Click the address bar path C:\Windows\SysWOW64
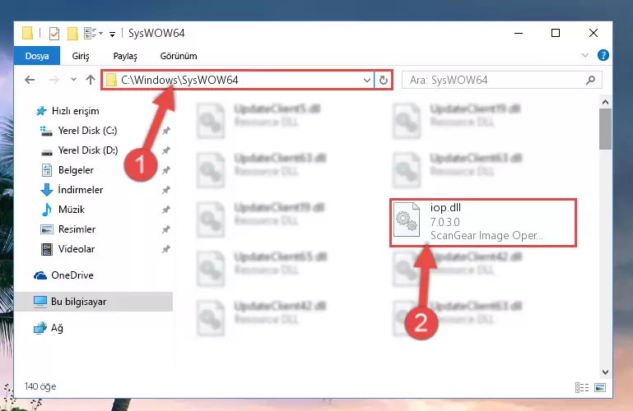 pyautogui.click(x=179, y=80)
